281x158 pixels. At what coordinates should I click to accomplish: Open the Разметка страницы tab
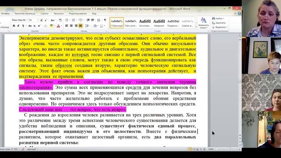(x=25, y=14)
